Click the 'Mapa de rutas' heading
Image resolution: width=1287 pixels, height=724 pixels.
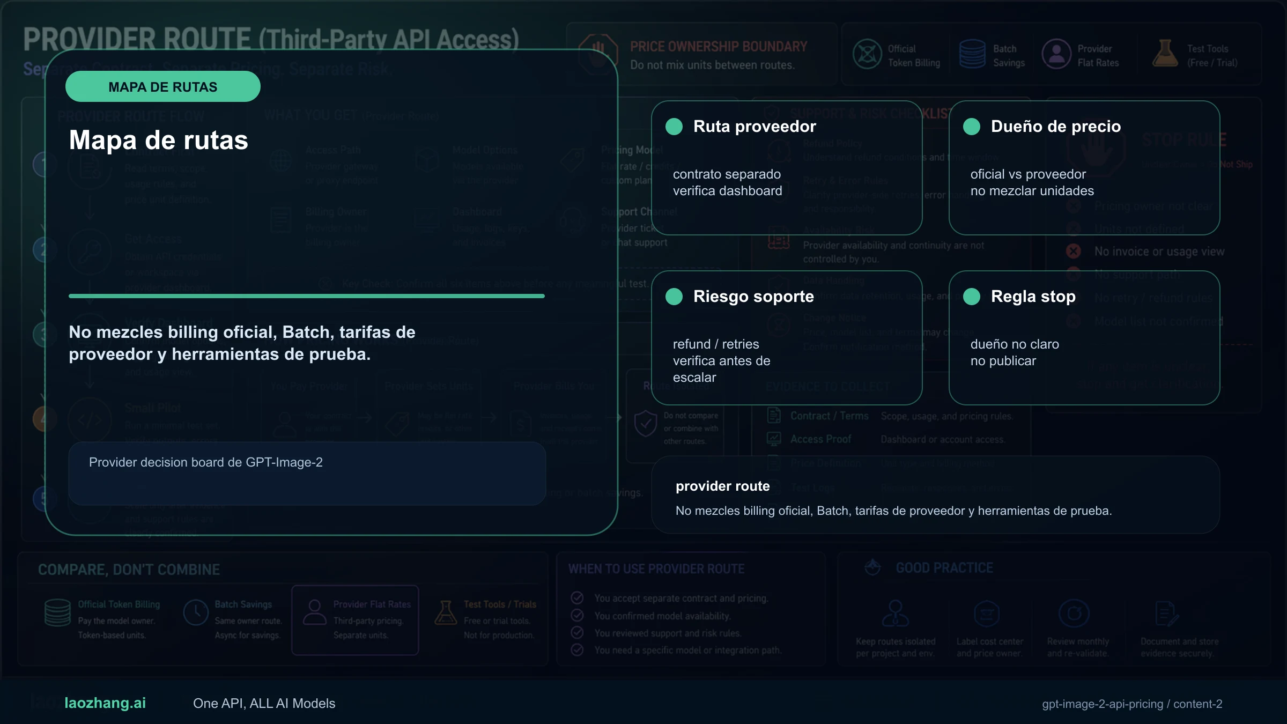tap(159, 141)
